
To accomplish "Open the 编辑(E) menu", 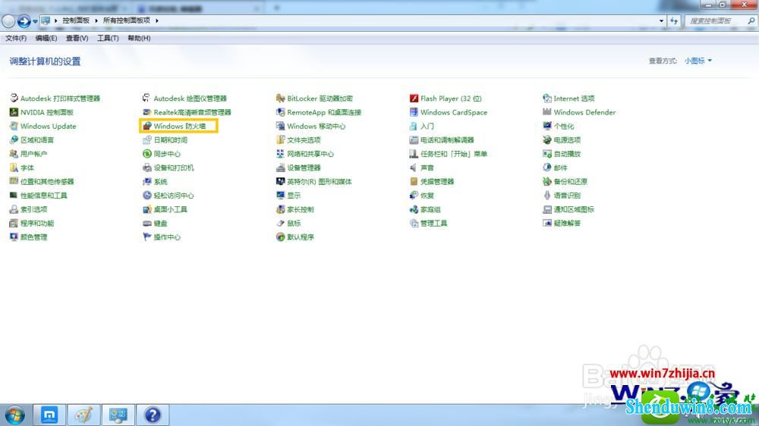I will click(46, 38).
